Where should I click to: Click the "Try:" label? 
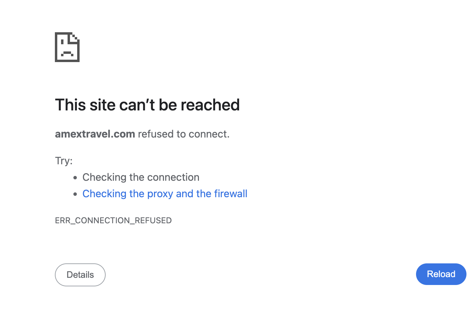[64, 160]
